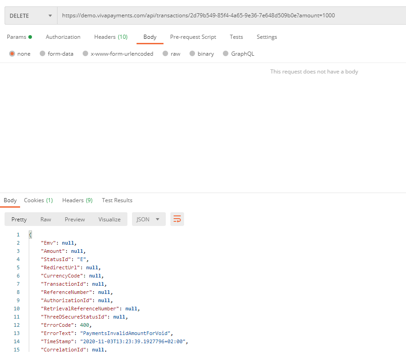Click the line number 12 in the gutter

(16, 325)
